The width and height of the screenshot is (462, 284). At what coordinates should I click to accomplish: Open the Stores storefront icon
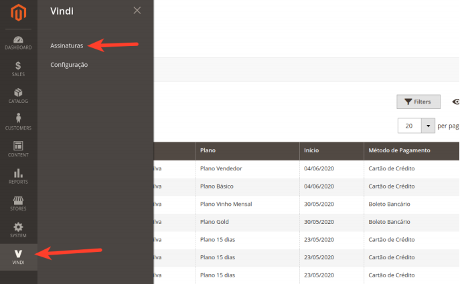coord(18,203)
